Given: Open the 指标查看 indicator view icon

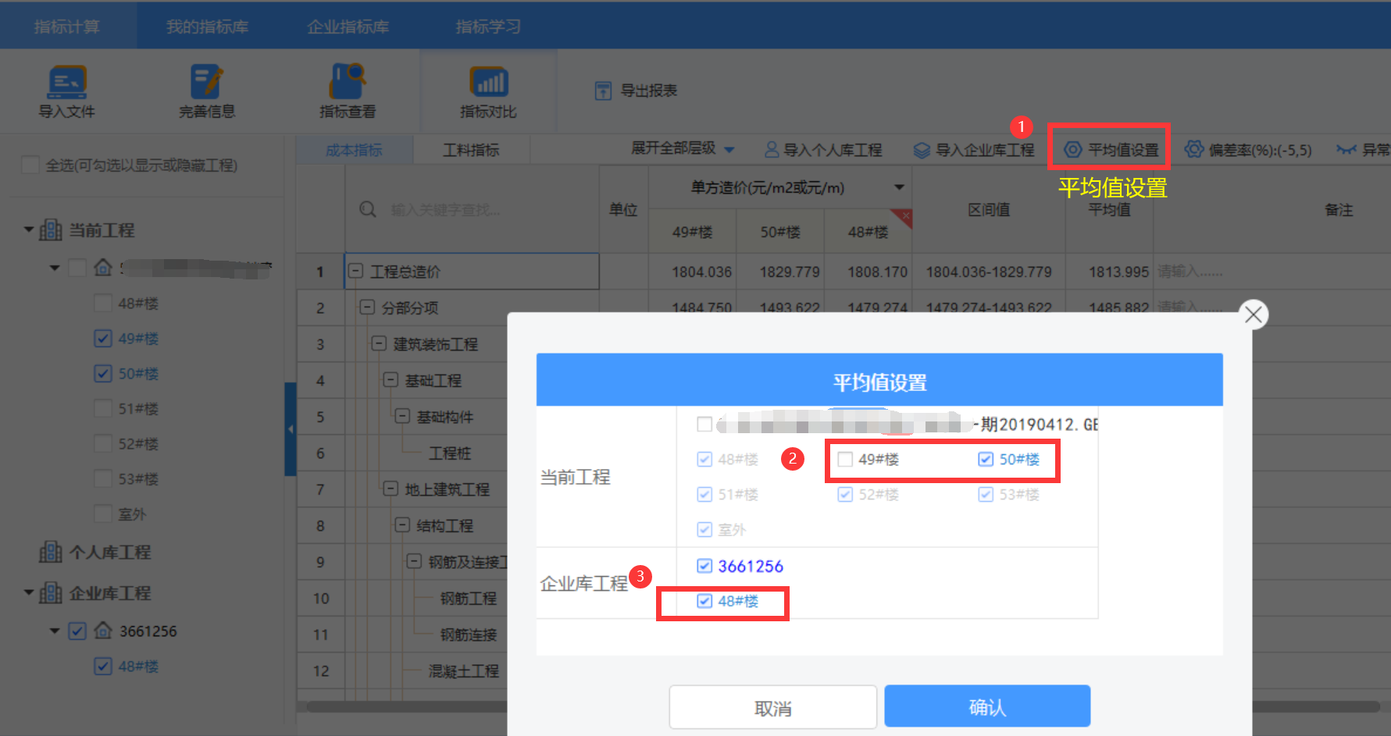Looking at the screenshot, I should (348, 81).
